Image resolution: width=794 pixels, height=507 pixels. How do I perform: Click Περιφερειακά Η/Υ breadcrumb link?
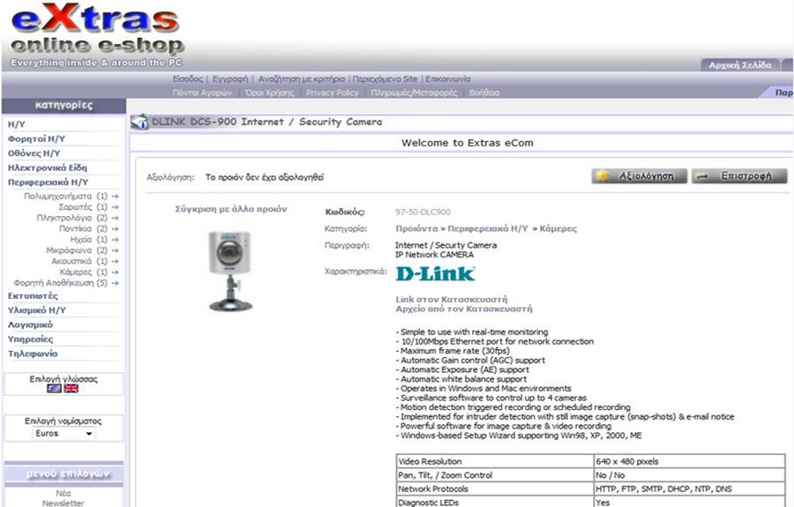[488, 228]
